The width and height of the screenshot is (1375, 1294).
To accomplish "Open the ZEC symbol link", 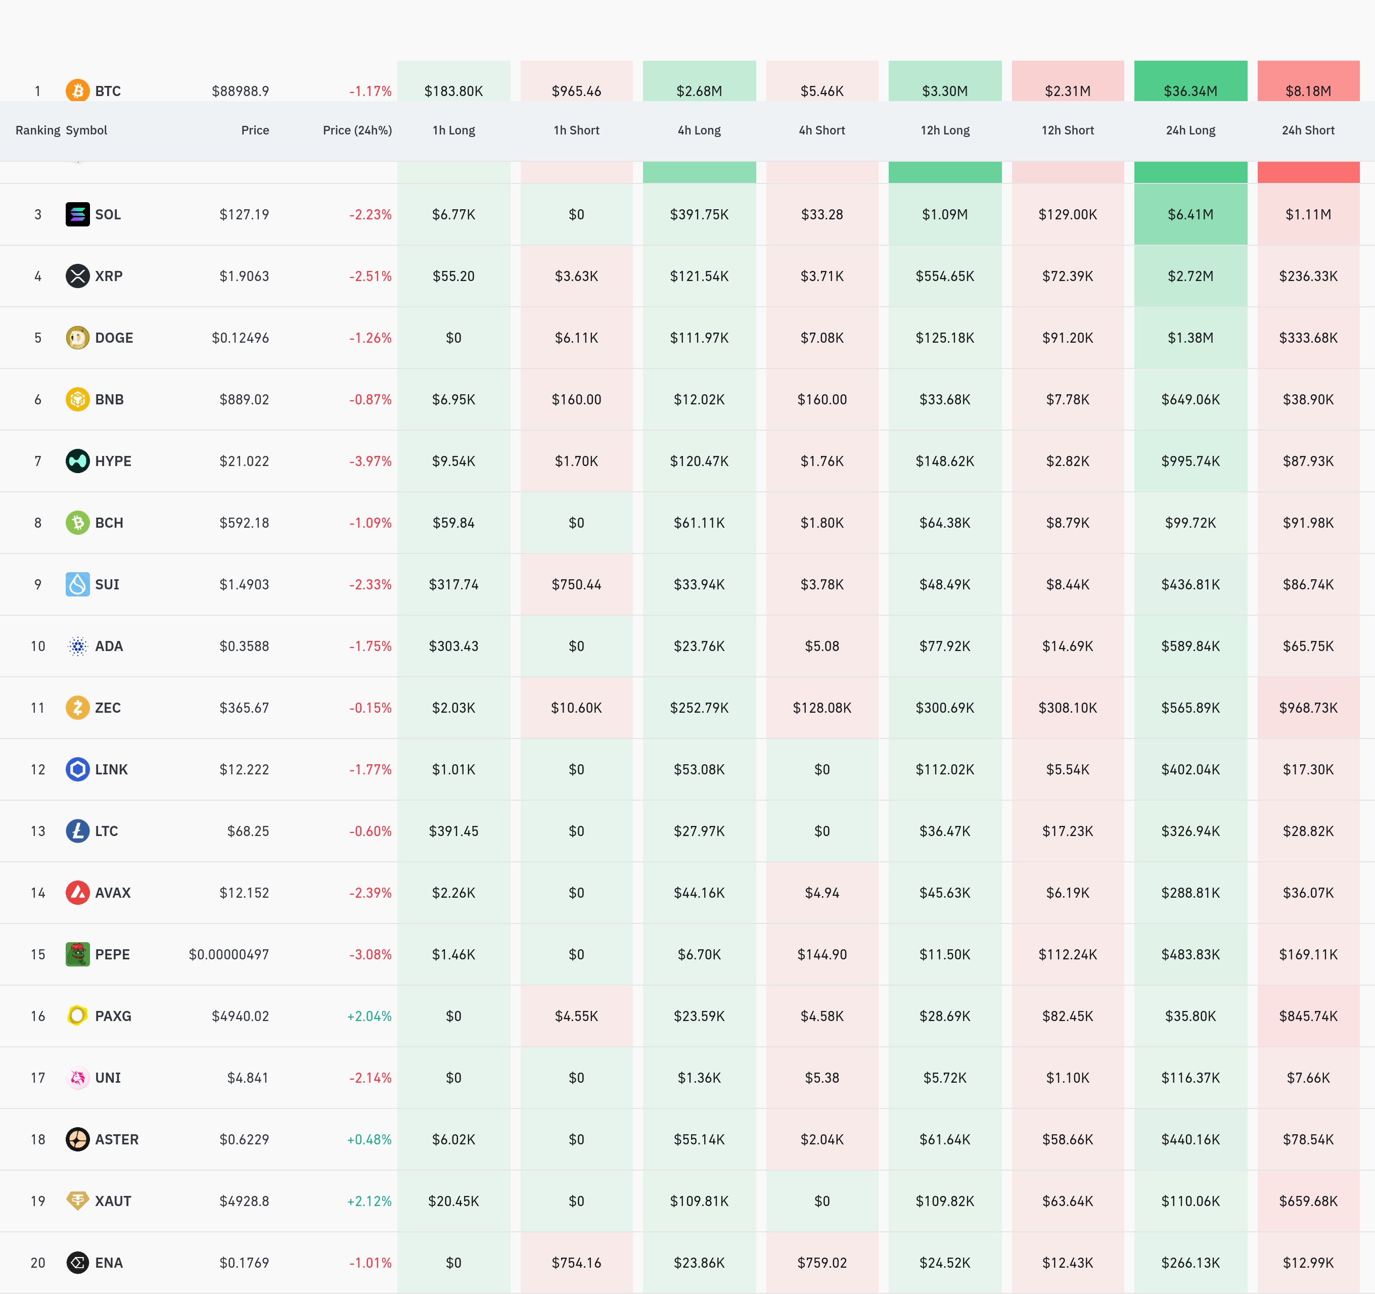I will click(x=108, y=708).
